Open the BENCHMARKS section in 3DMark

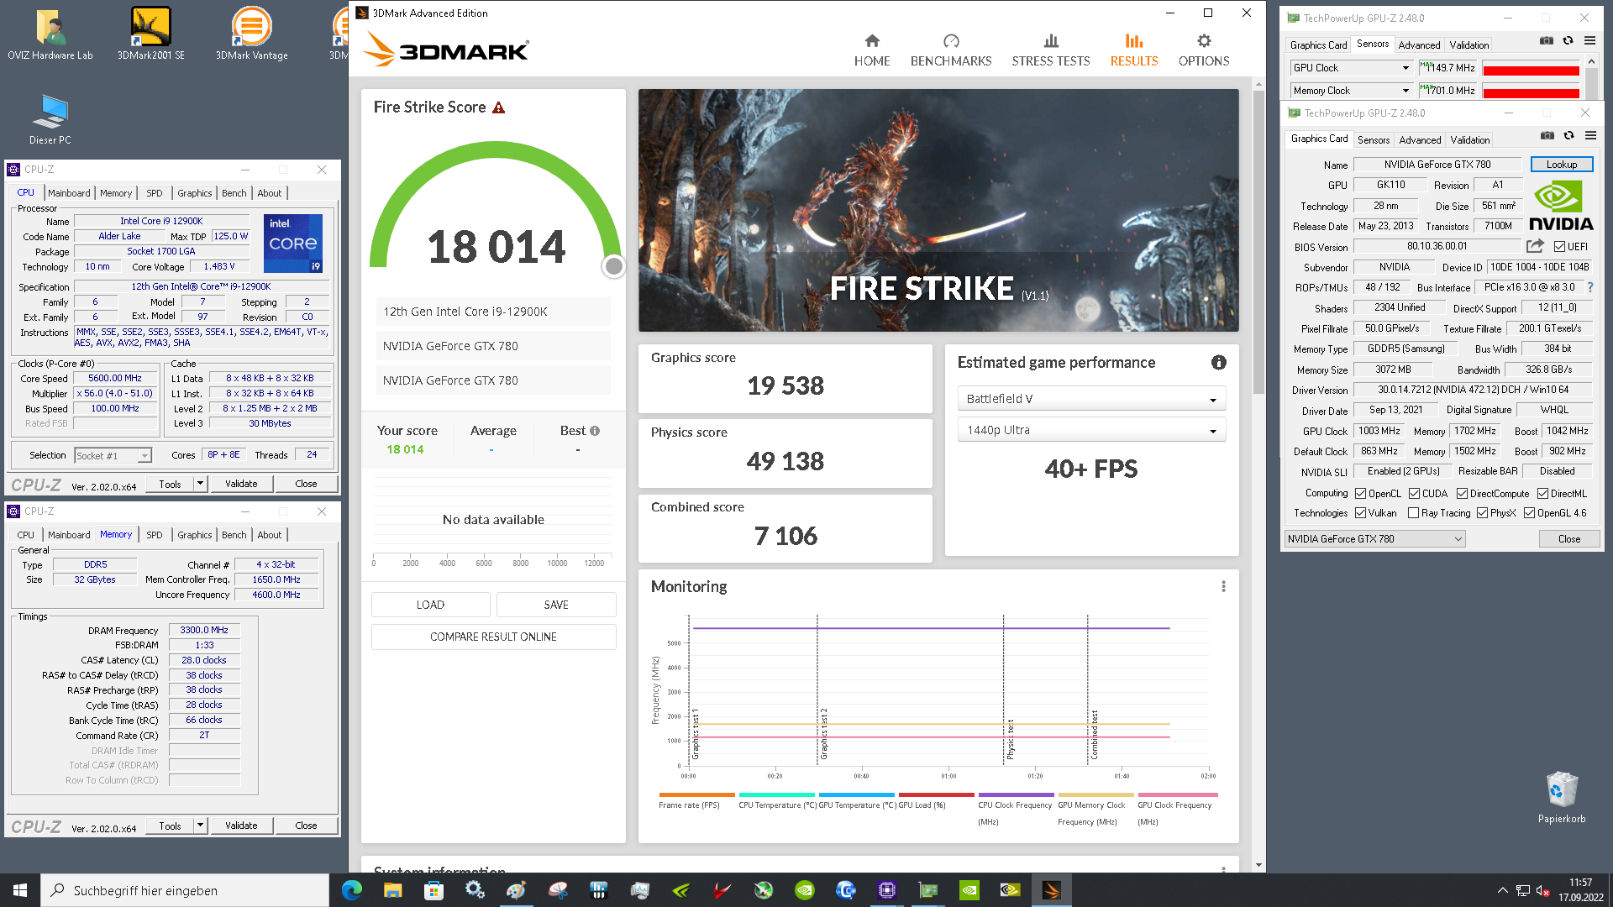click(951, 51)
